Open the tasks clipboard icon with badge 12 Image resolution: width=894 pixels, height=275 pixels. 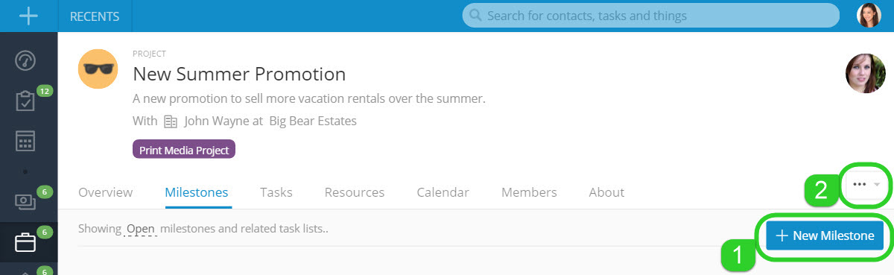tap(26, 101)
